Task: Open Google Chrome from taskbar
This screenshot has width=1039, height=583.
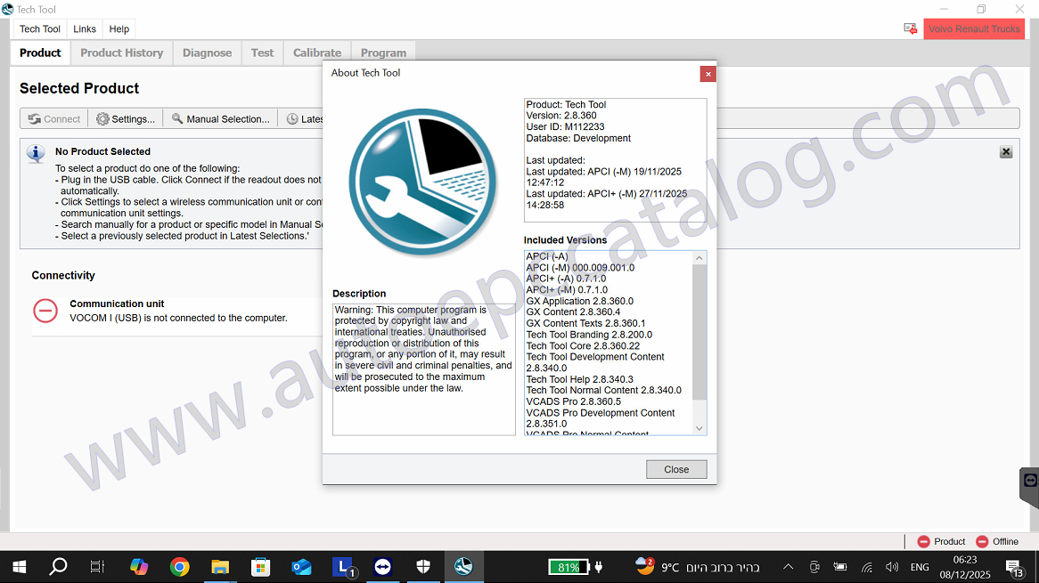Action: pos(180,567)
